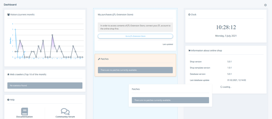Select My purchases widget header
The image size is (272, 119).
pyautogui.click(x=116, y=15)
